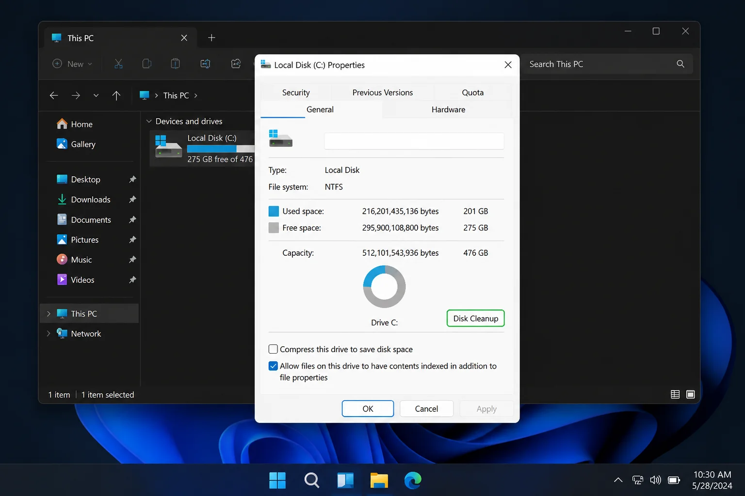745x496 pixels.
Task: Expand Network in navigation tree
Action: pos(49,334)
